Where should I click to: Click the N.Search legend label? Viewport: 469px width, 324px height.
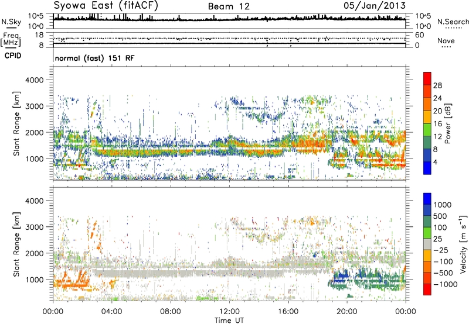[x=453, y=22]
